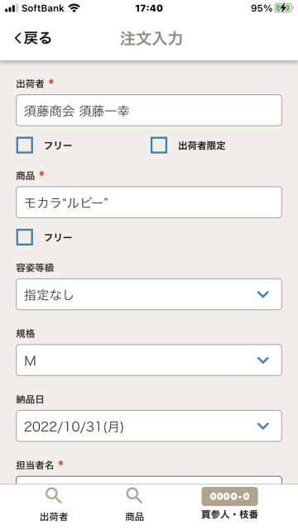Tap the 商品 field with モカラ"ルビー"
The width and height of the screenshot is (298, 529).
pos(149,202)
